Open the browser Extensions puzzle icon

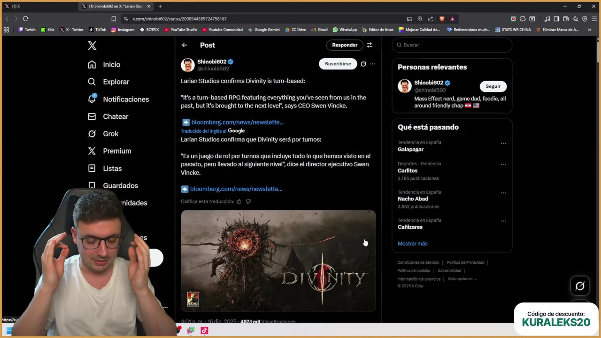pos(523,19)
